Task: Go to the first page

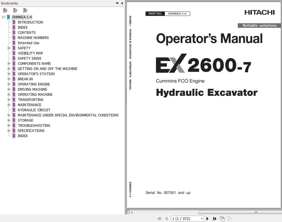Action: [160, 219]
